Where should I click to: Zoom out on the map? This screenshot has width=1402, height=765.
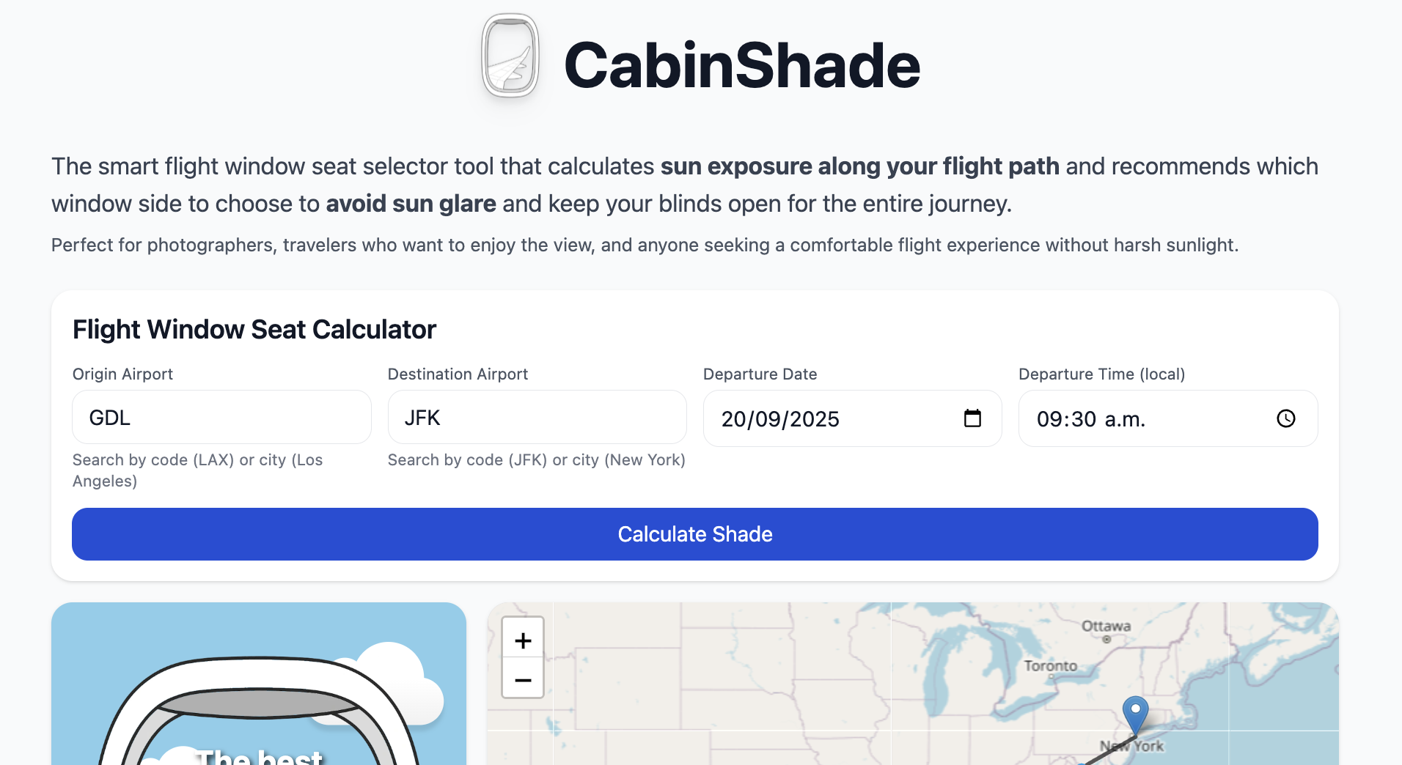[523, 680]
